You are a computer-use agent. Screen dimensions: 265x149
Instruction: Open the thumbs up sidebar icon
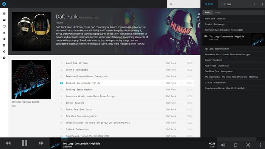tap(4, 39)
